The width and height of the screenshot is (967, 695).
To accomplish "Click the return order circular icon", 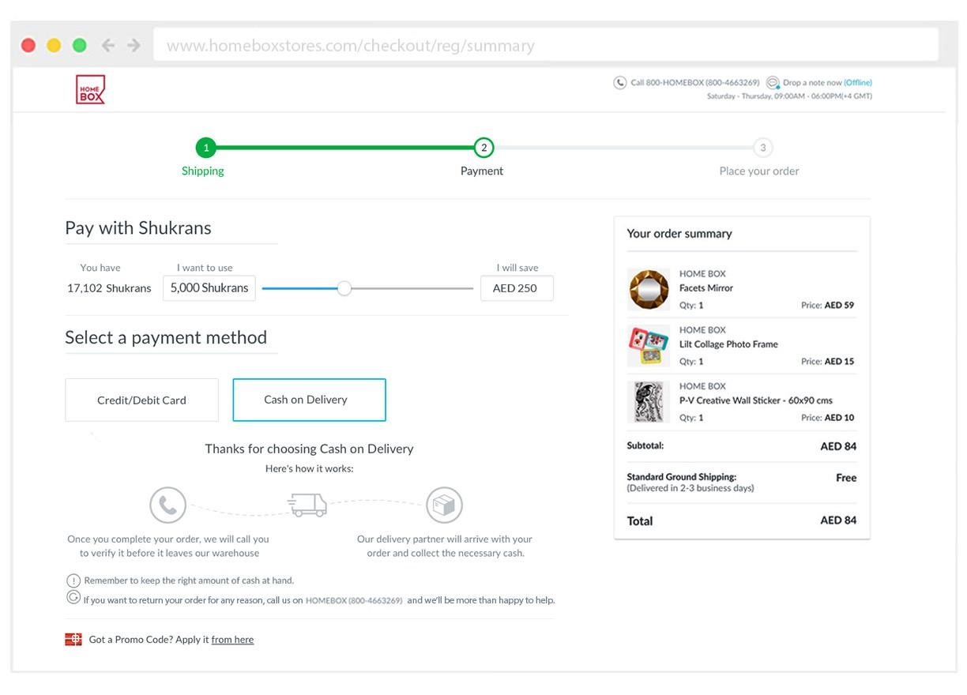I will click(73, 598).
